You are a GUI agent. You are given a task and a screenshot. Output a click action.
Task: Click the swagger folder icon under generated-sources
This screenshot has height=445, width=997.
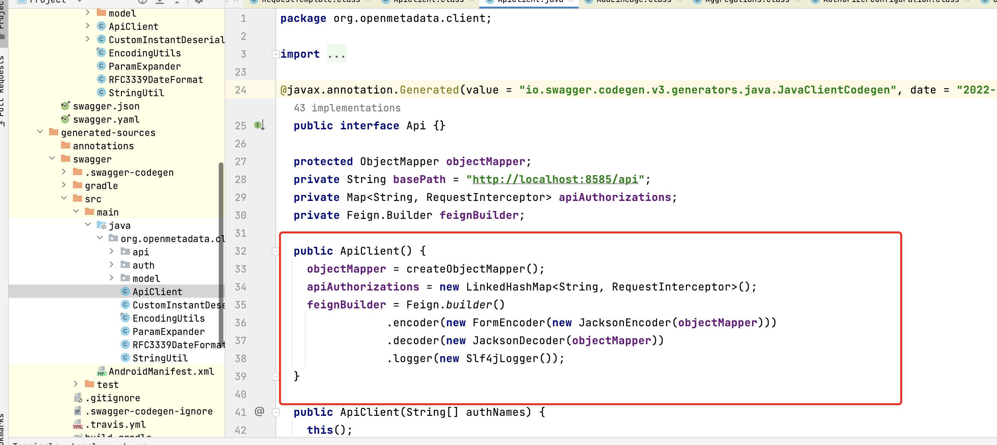pyautogui.click(x=66, y=159)
